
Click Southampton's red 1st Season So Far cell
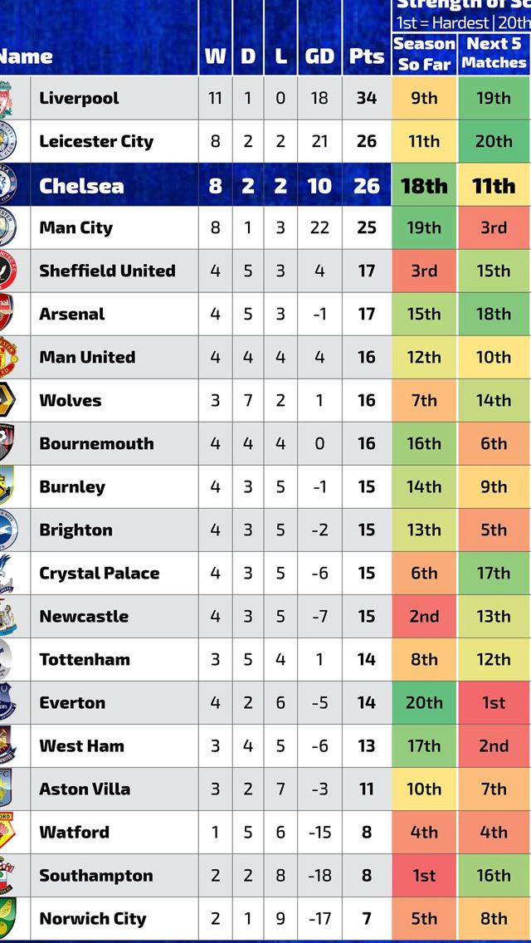424,875
